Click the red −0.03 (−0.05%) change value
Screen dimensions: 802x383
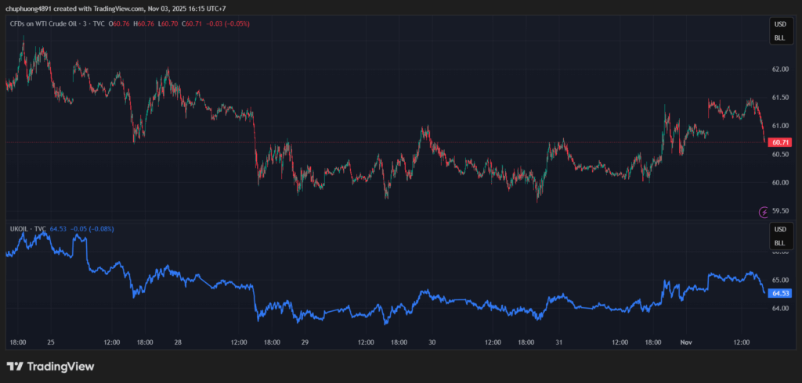tap(228, 23)
